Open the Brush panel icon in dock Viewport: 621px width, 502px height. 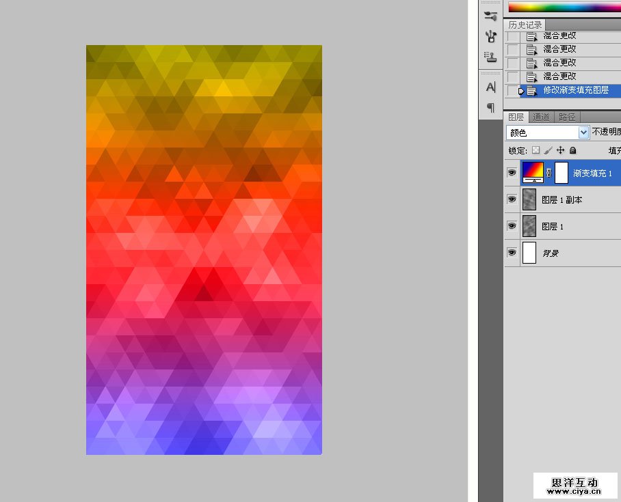[x=490, y=16]
